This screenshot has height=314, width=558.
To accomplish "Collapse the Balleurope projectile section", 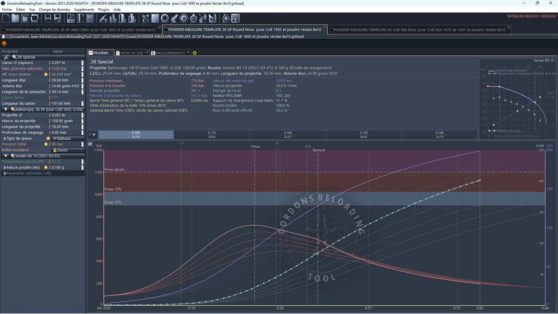I will [x=6, y=110].
